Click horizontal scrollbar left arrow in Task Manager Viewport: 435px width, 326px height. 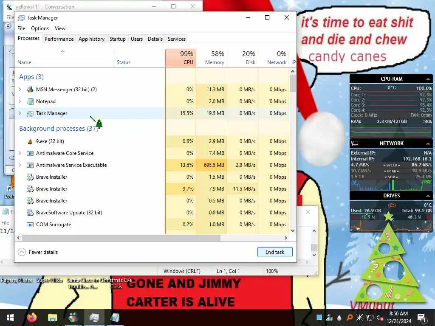(x=19, y=238)
